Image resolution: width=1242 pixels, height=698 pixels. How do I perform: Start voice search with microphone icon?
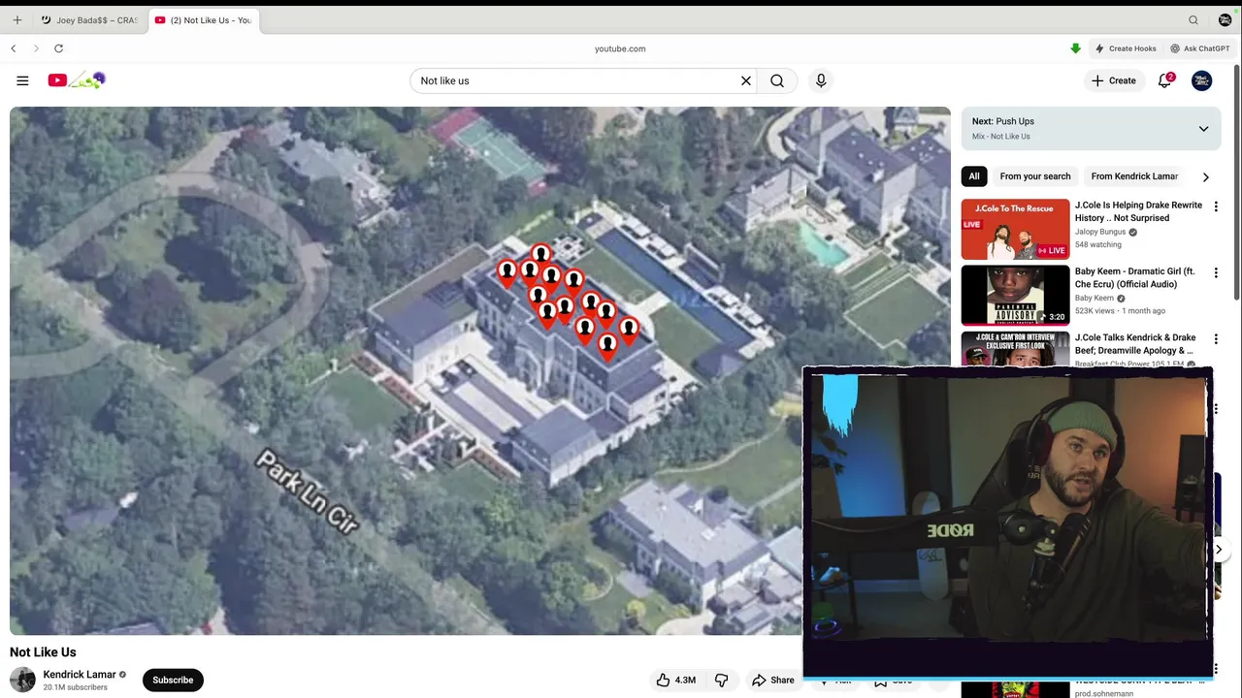pyautogui.click(x=821, y=80)
